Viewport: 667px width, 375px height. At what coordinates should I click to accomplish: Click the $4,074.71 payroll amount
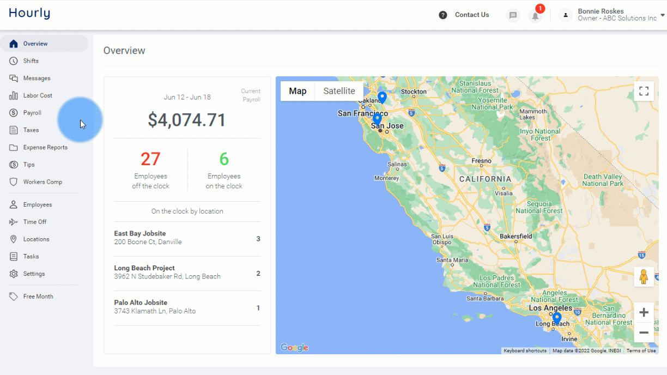(187, 120)
